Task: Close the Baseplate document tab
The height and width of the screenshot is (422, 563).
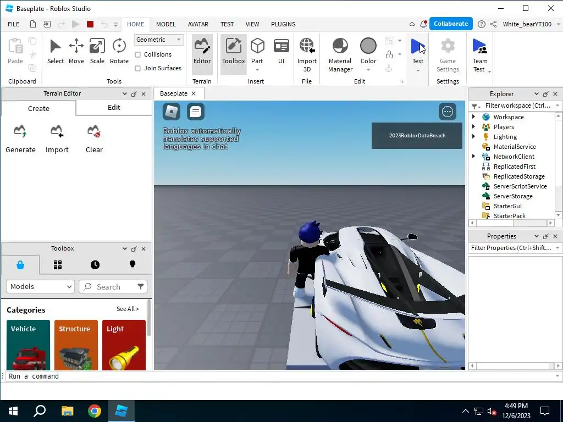Action: pos(194,93)
